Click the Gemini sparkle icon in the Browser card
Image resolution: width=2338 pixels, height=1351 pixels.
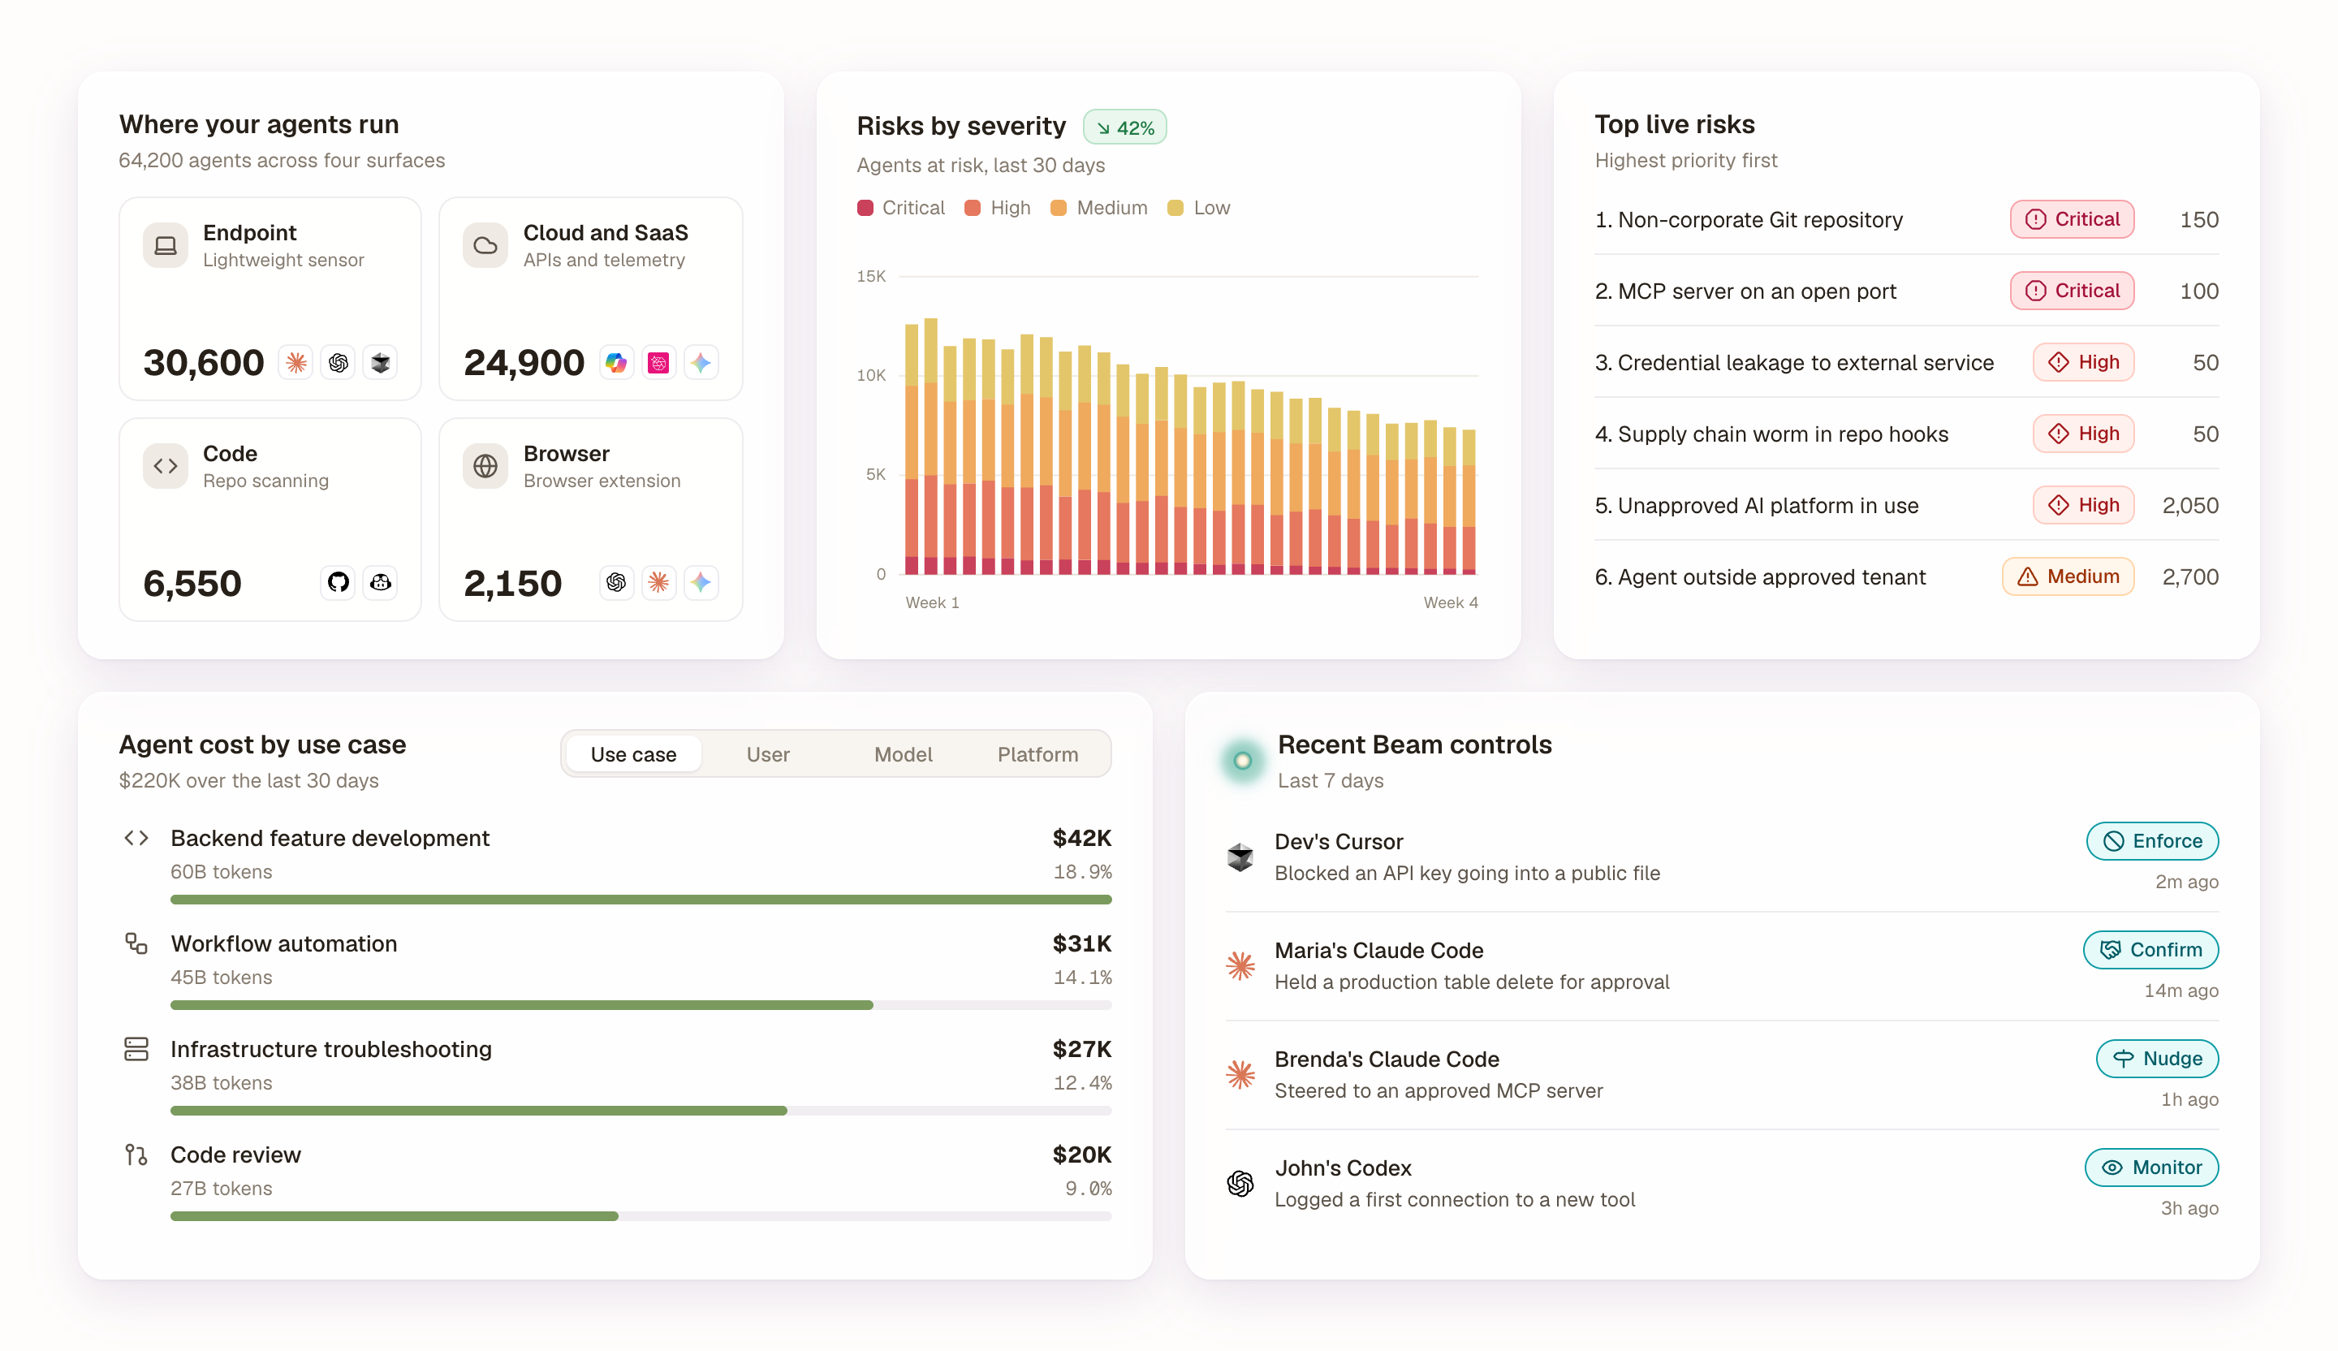[x=701, y=583]
